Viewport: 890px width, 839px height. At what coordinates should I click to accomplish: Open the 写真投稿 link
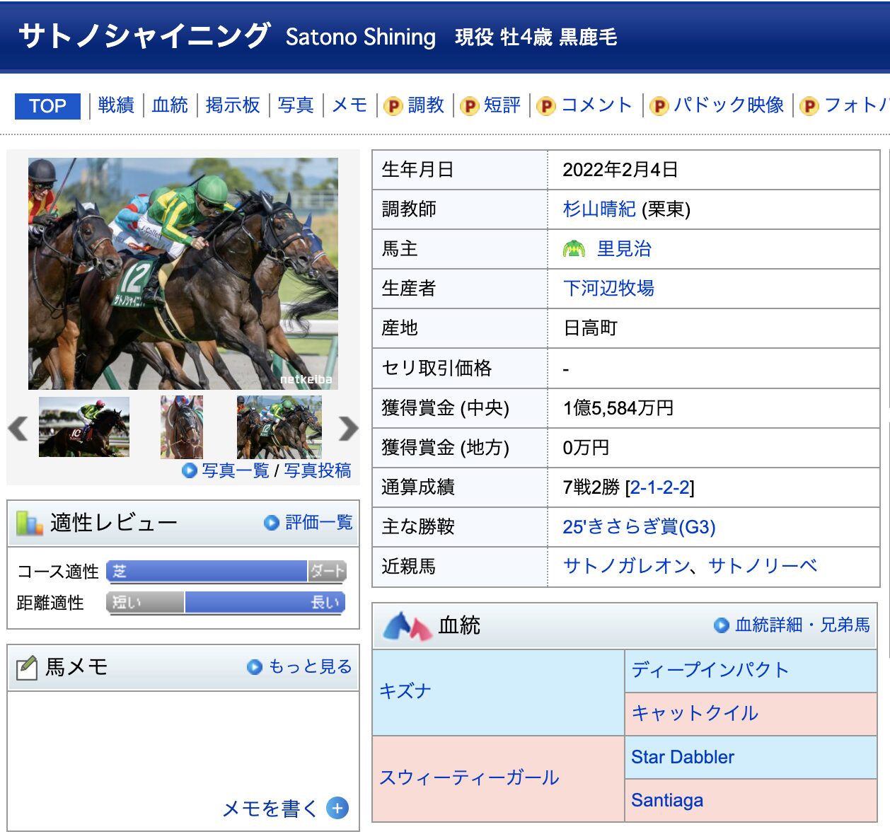(318, 470)
